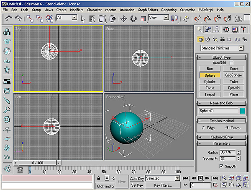
Task: Click the Undo arrow in the toolbar
Action: 8,18
